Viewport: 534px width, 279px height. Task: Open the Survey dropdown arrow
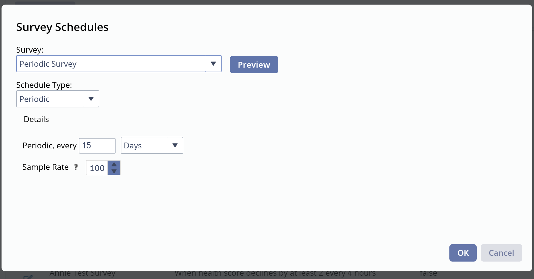(213, 64)
